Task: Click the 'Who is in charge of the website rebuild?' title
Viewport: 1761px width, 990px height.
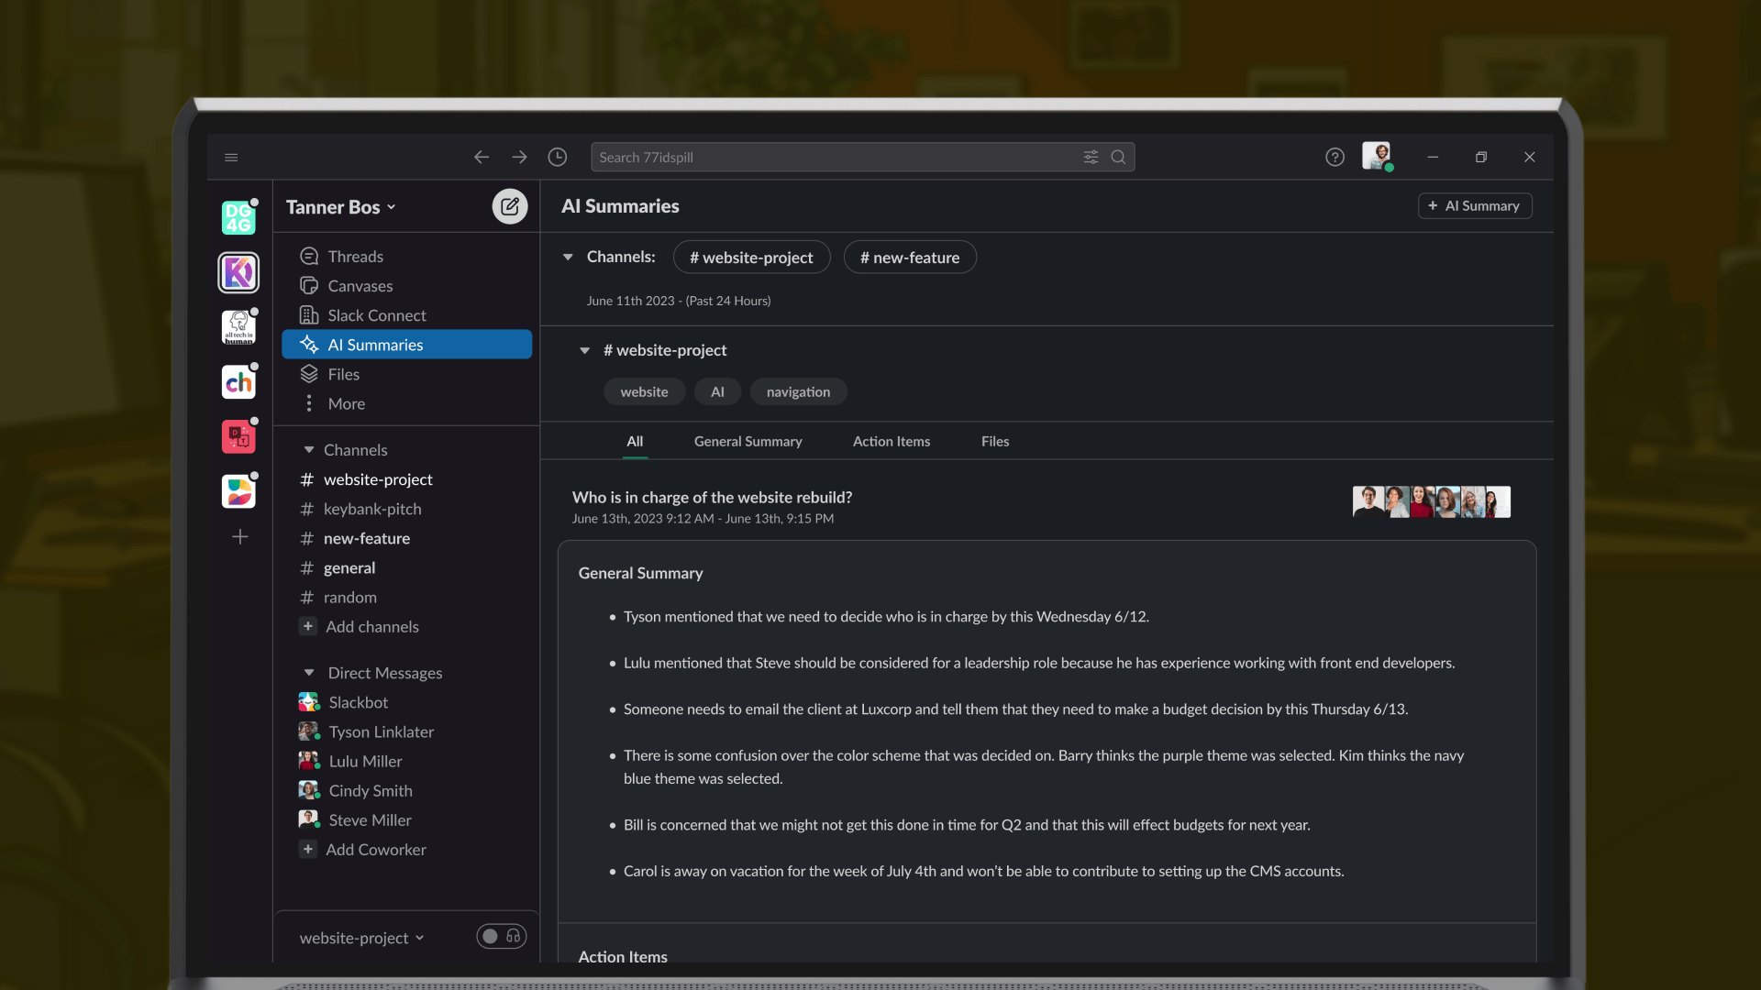Action: pyautogui.click(x=712, y=498)
